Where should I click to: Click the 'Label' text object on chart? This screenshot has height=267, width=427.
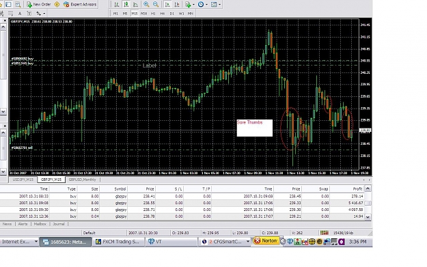(150, 66)
